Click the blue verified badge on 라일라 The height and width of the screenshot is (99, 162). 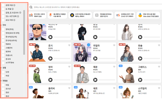[88, 45]
